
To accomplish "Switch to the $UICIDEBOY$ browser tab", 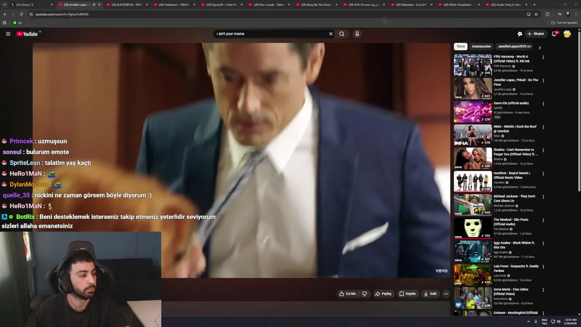I will click(128, 5).
